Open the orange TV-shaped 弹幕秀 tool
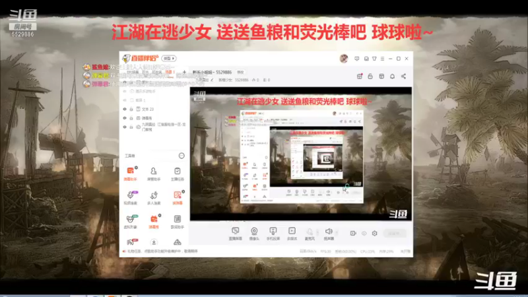The height and width of the screenshot is (297, 528). coord(154,222)
